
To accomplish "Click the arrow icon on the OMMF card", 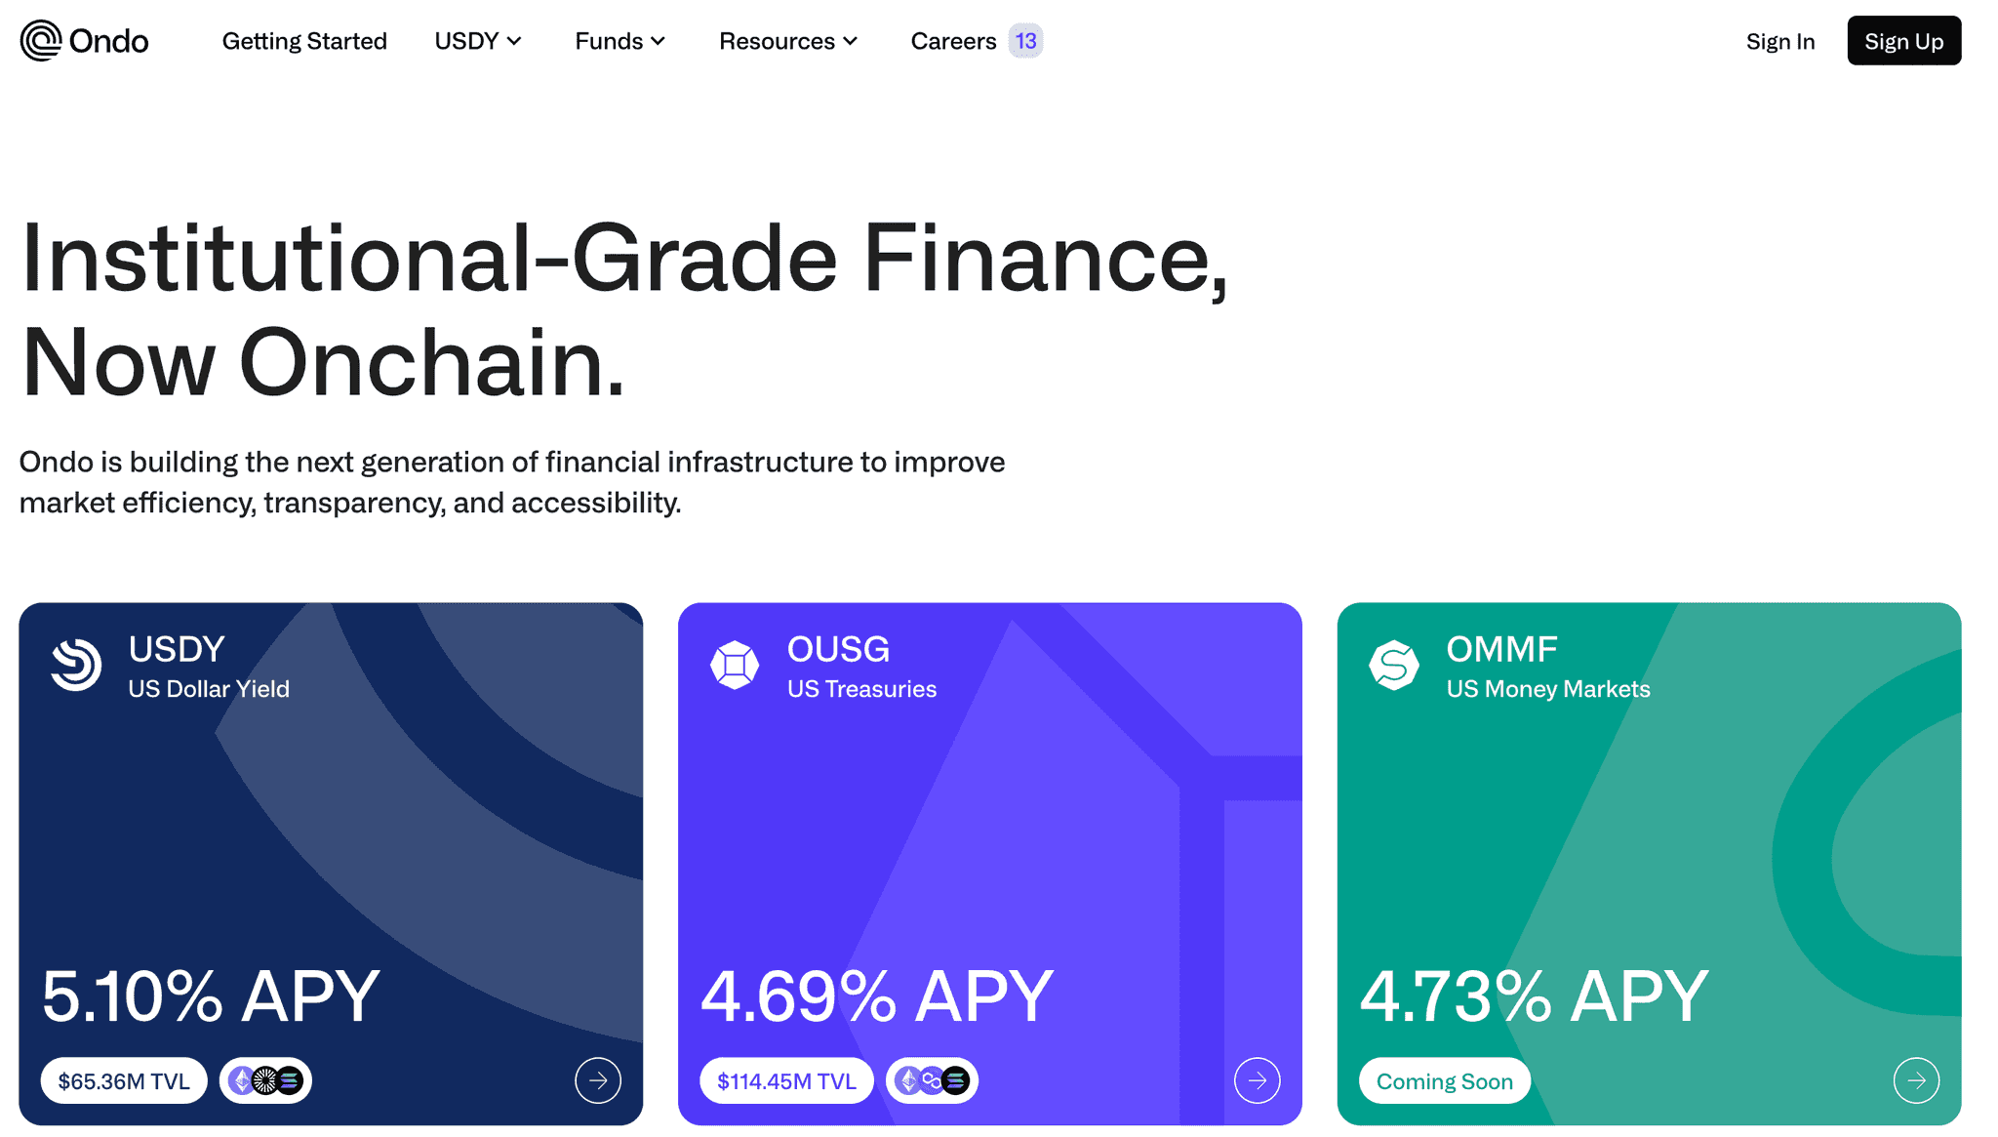I will pyautogui.click(x=1916, y=1080).
